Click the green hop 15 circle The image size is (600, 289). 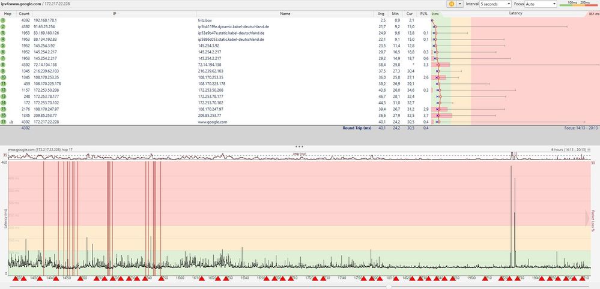[3, 109]
